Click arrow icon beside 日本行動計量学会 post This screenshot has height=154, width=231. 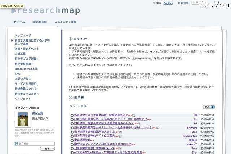coord(72,120)
